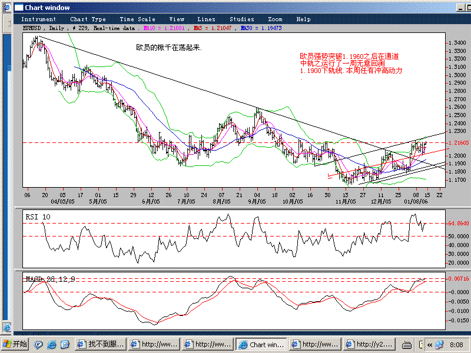Click the MA5 = 1.21047 label

[213, 28]
